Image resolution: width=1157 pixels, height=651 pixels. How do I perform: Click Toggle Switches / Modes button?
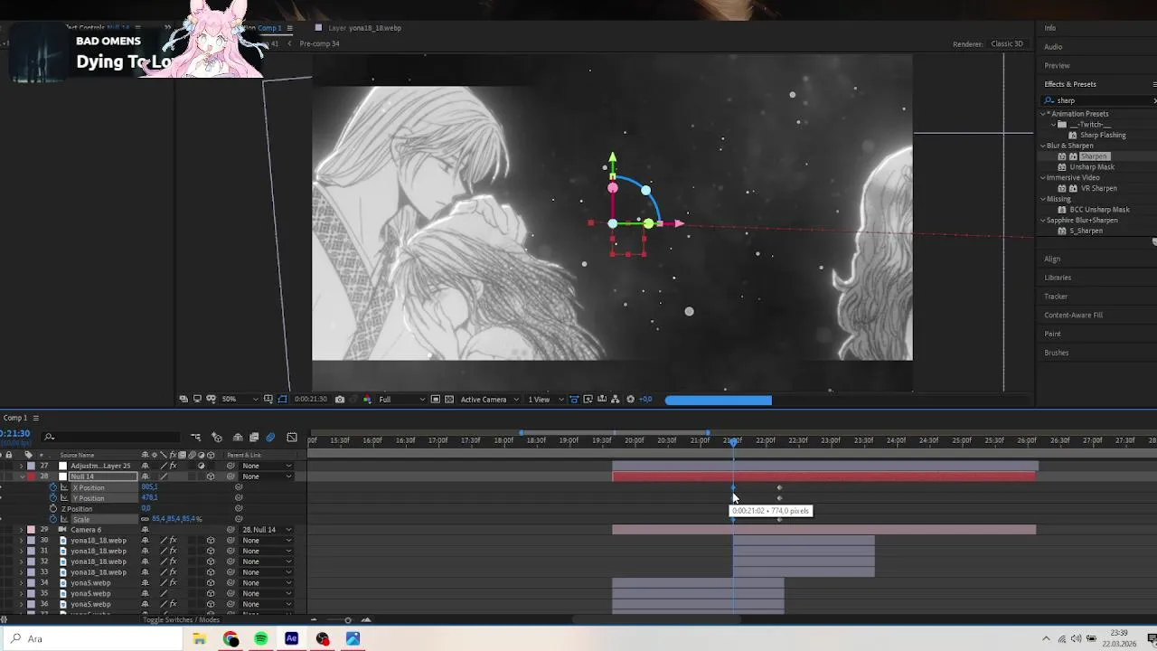[181, 620]
